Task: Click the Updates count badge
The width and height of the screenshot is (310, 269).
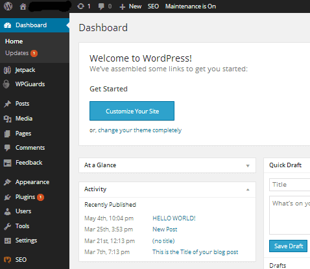Action: pos(34,53)
